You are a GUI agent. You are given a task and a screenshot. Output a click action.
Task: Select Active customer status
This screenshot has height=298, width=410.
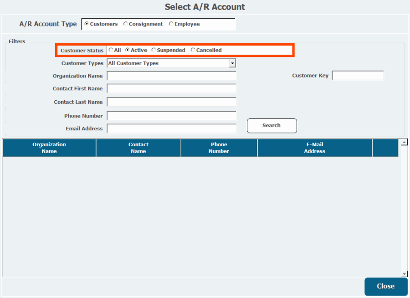[128, 50]
